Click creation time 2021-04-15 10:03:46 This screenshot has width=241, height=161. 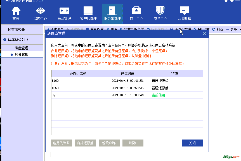click(127, 95)
